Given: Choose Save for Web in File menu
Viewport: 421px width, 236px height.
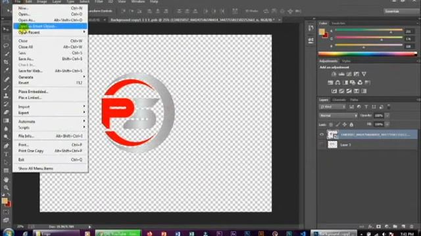Looking at the screenshot, I should [x=50, y=71].
